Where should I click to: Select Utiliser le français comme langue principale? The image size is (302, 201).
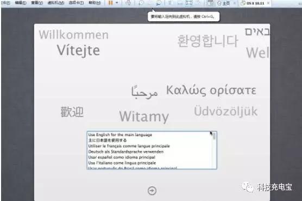pyautogui.click(x=150, y=146)
